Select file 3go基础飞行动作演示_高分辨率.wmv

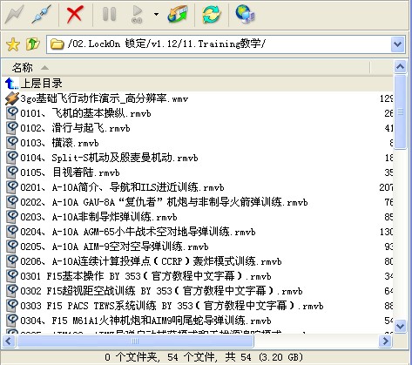point(104,98)
